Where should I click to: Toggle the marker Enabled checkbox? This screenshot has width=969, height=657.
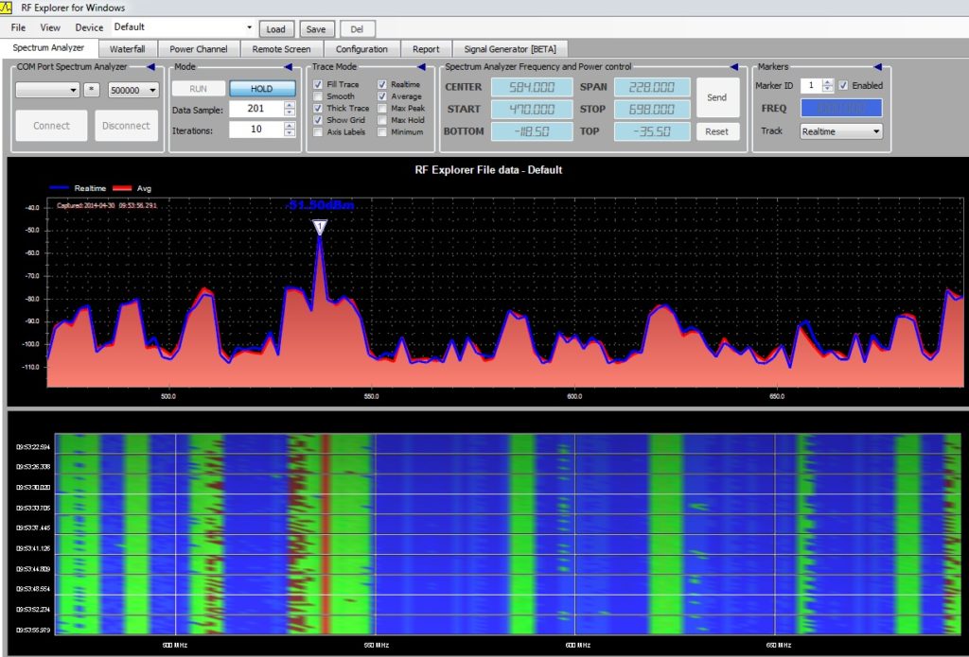tap(843, 86)
